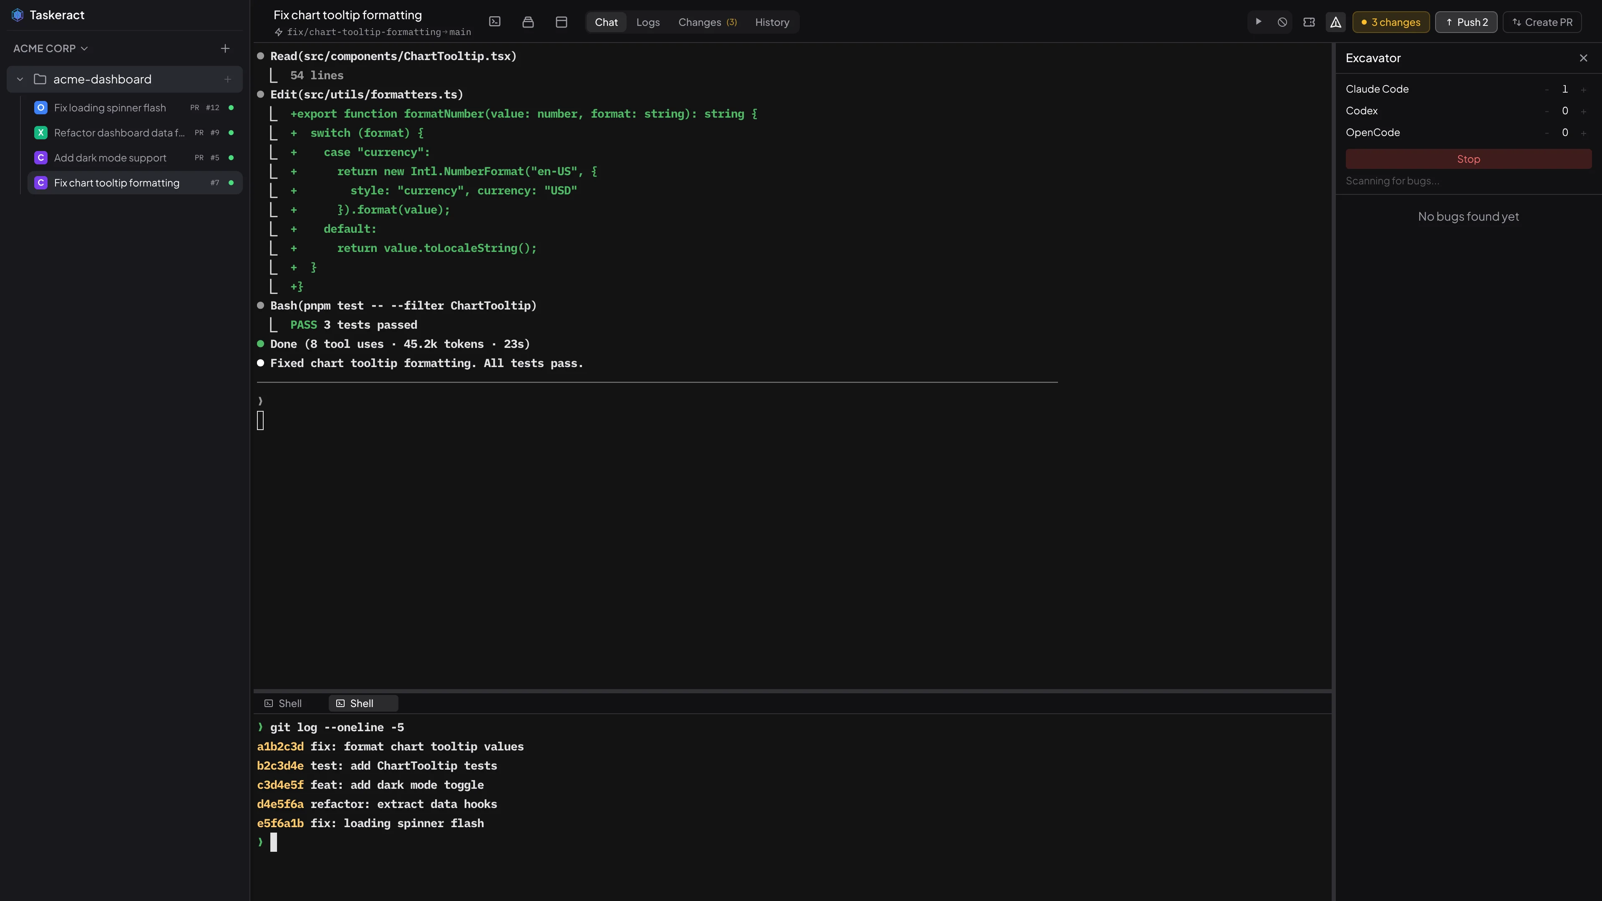
Task: Stop the Excavator bug scan
Action: [1468, 159]
